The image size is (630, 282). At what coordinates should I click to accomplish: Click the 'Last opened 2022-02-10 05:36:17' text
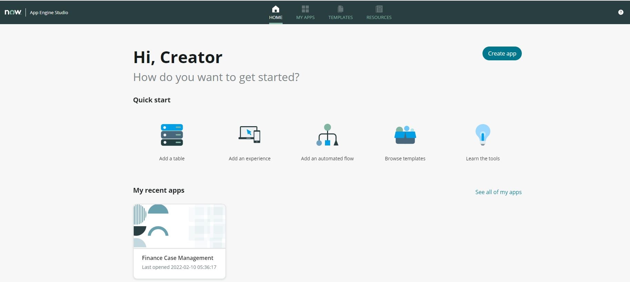179,267
